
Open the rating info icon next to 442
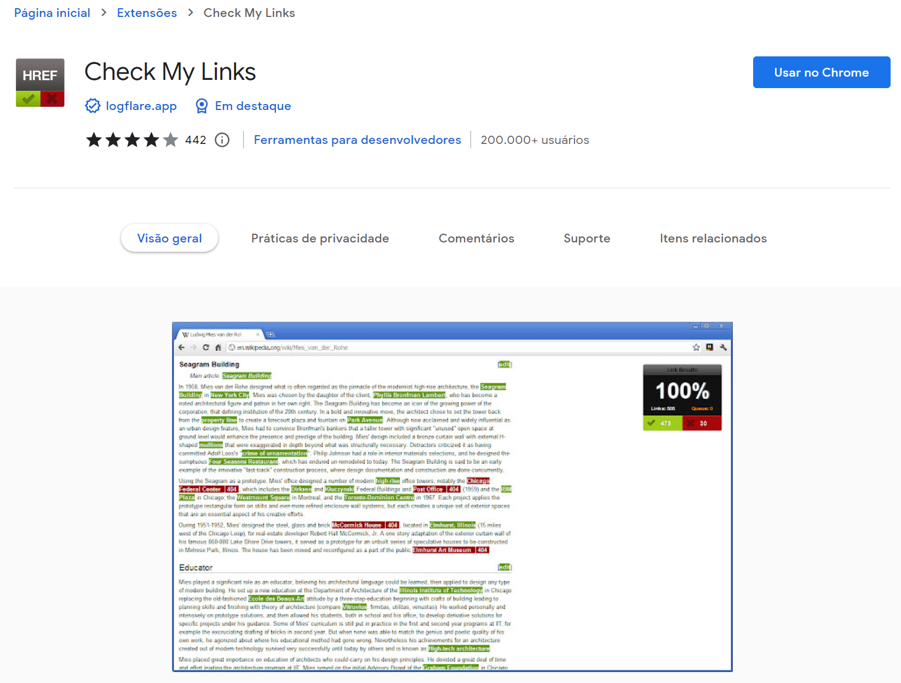coord(222,140)
